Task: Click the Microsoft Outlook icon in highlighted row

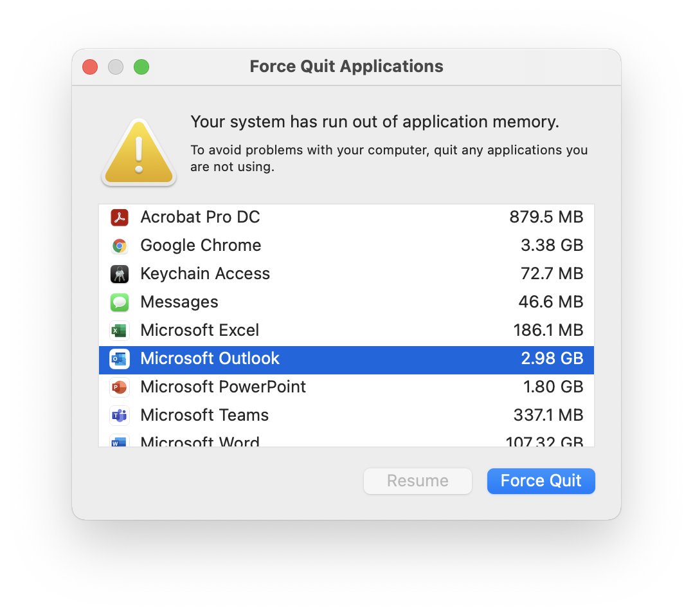Action: point(120,359)
